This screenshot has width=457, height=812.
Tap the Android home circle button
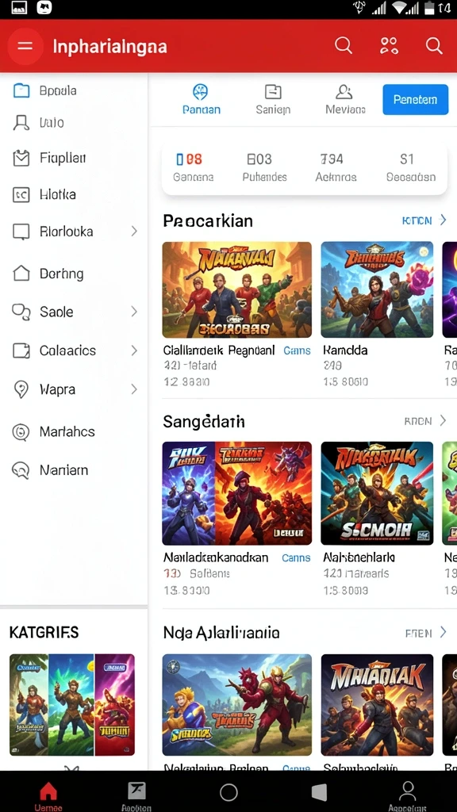point(228,792)
